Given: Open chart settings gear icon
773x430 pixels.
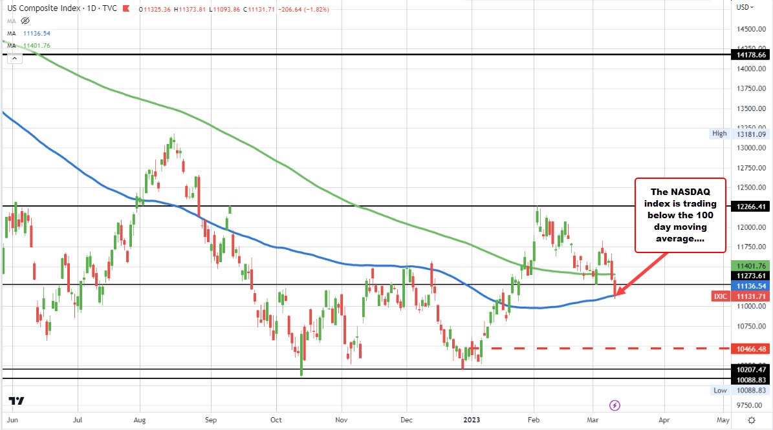Looking at the screenshot, I should click(x=751, y=420).
